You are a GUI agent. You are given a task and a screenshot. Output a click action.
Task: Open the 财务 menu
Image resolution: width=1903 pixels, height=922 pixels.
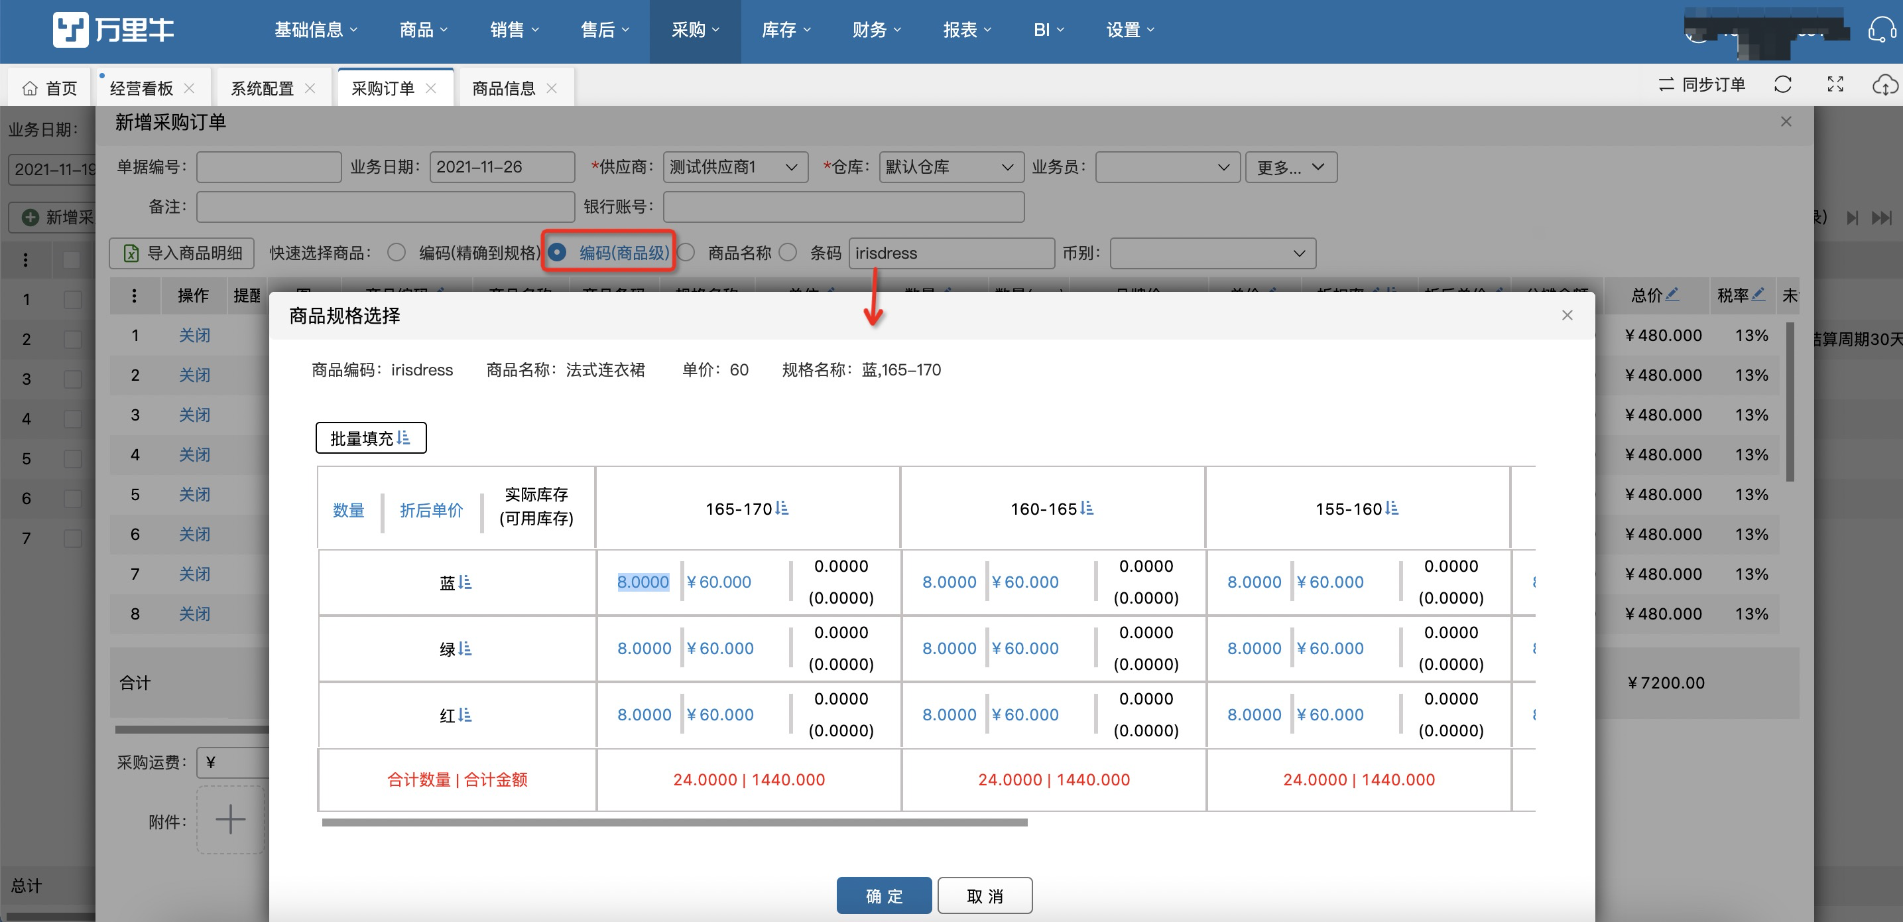point(877,30)
